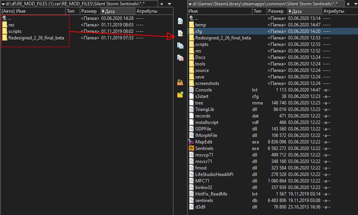Click the blank file icon beside s3start
This screenshot has width=358, height=215.
coord(191,96)
